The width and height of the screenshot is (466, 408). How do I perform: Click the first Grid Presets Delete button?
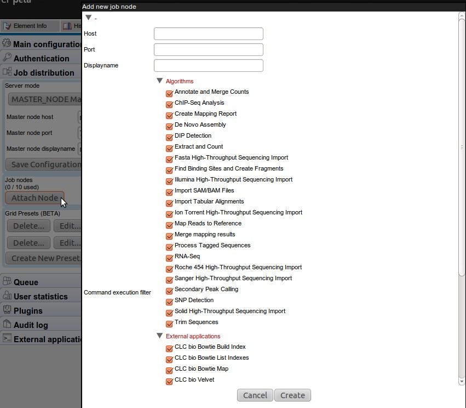pyautogui.click(x=28, y=226)
